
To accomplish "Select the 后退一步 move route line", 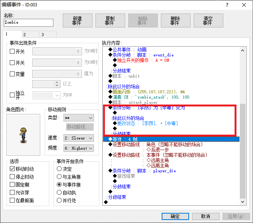I will click(158, 150).
